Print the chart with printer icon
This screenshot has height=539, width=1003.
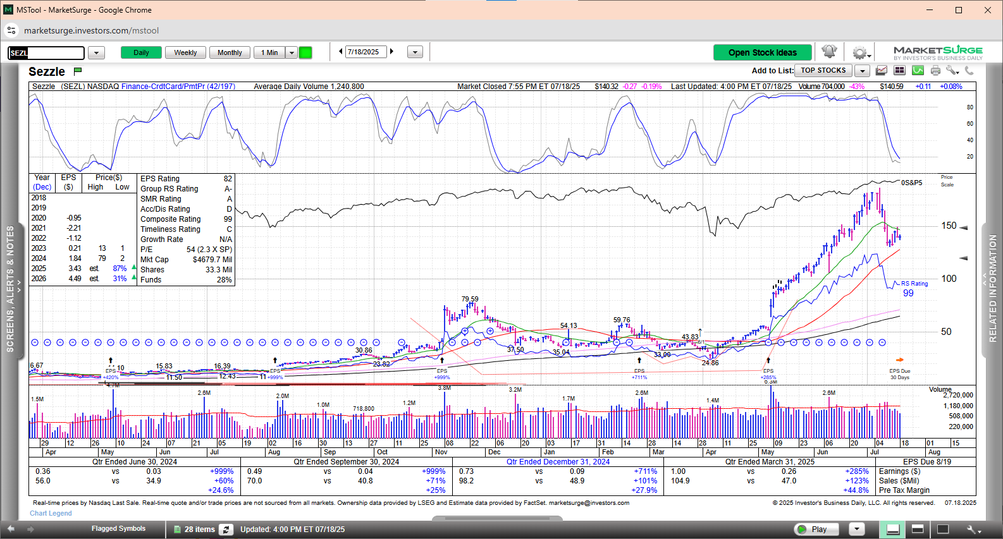click(x=935, y=71)
